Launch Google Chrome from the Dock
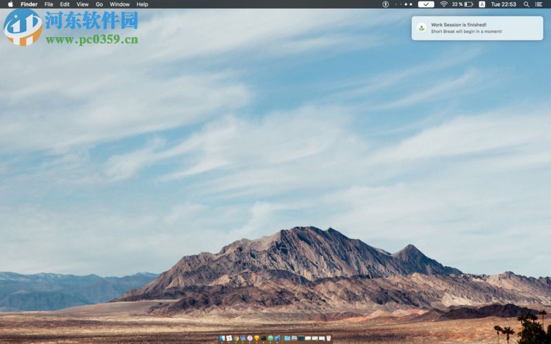Viewport: 551px width, 344px height. [236, 338]
